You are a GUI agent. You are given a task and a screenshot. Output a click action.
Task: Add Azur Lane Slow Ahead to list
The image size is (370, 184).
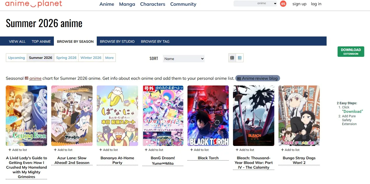pyautogui.click(x=63, y=150)
